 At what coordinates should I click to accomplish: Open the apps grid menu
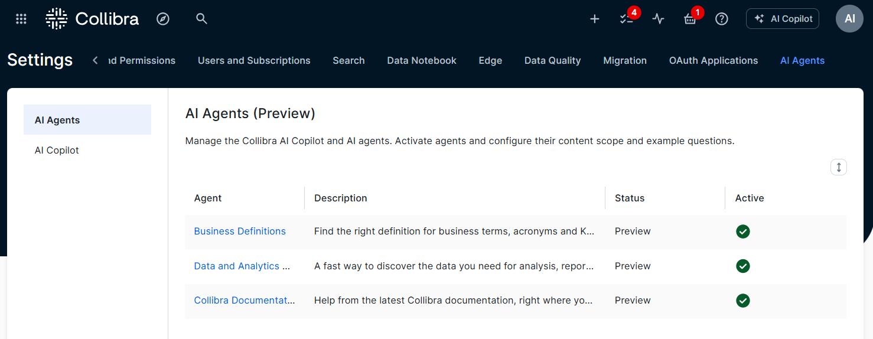[x=21, y=19]
